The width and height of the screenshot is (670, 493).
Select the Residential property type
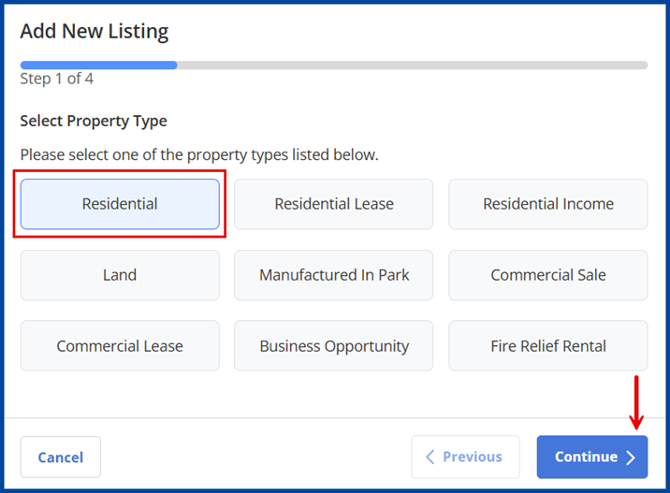[120, 204]
